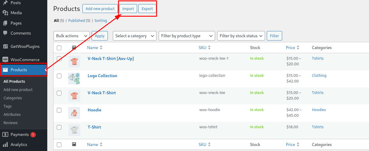Click the Pages document icon

pos(5,23)
